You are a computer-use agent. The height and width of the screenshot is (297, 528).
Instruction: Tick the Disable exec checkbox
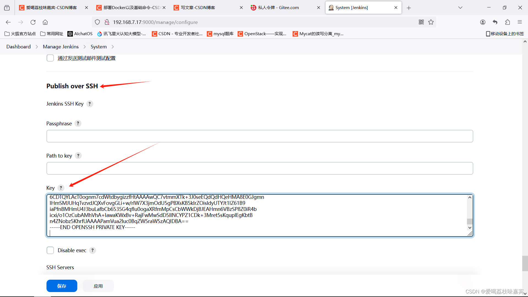(50, 250)
